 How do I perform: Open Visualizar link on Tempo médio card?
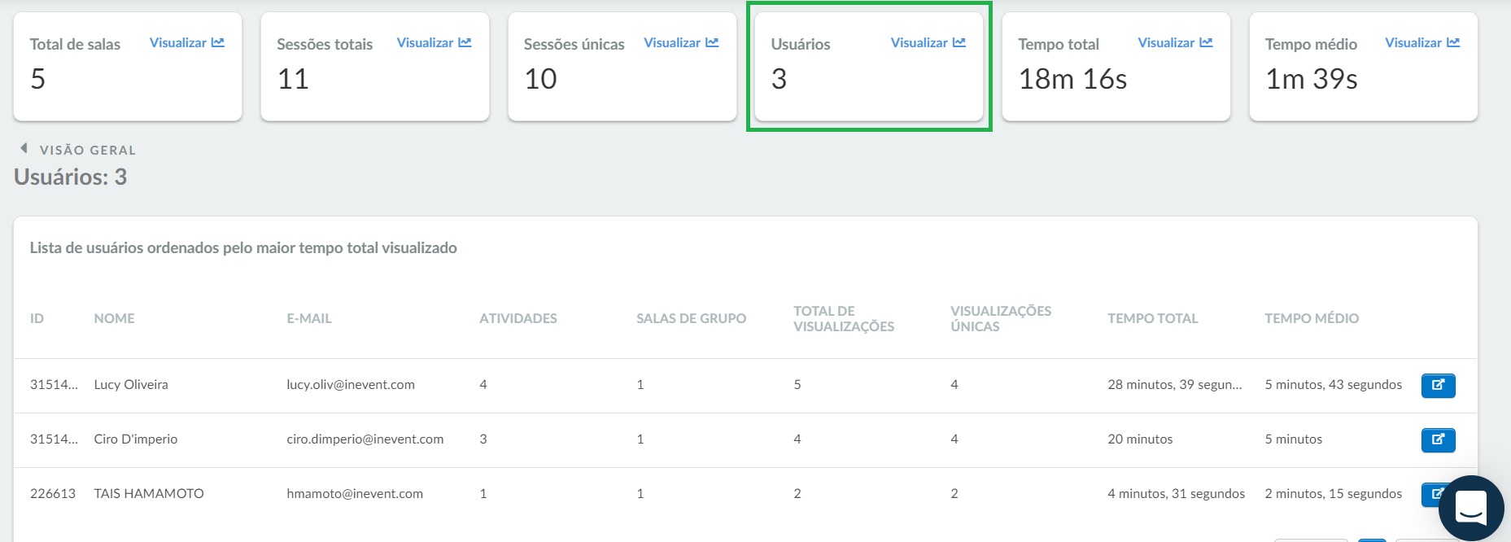point(1423,42)
